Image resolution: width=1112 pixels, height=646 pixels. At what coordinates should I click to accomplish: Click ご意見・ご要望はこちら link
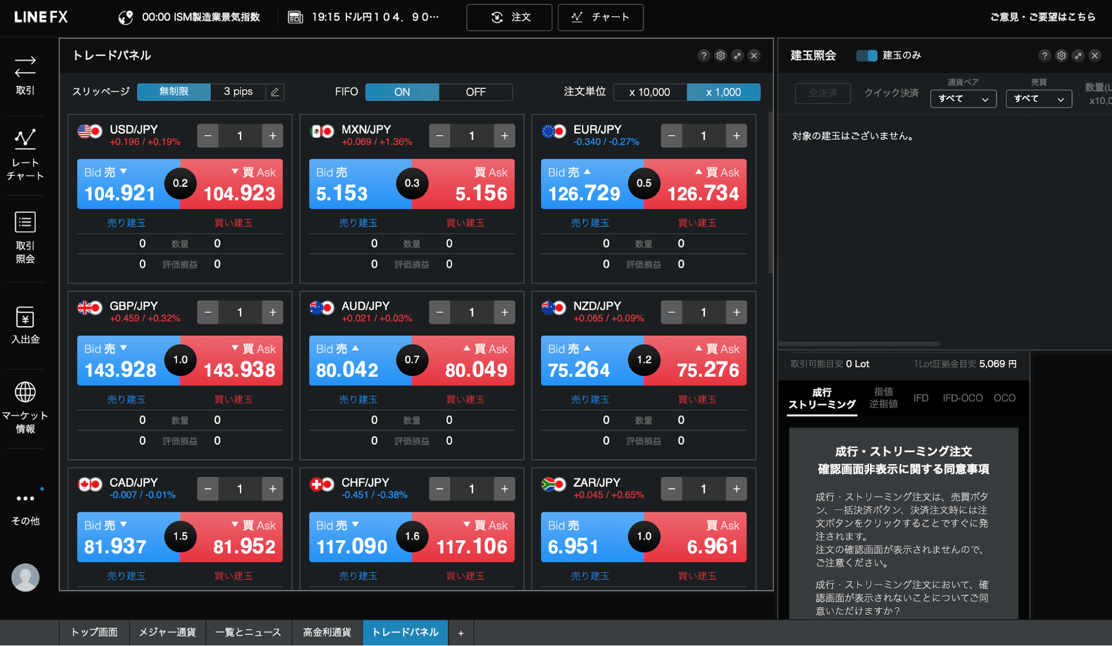[x=1042, y=17]
